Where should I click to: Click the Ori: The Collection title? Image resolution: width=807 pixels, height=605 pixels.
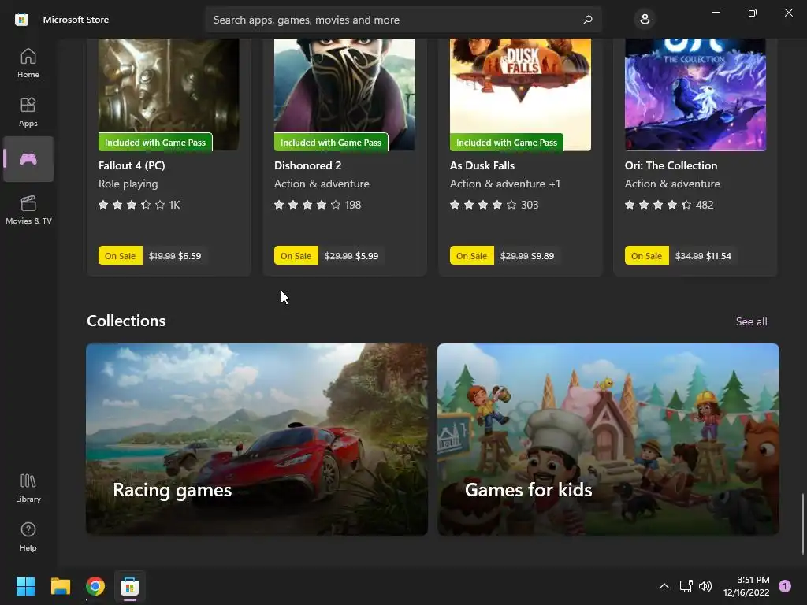(671, 165)
